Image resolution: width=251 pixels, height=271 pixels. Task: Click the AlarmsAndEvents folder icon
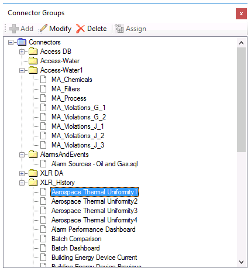(33, 155)
